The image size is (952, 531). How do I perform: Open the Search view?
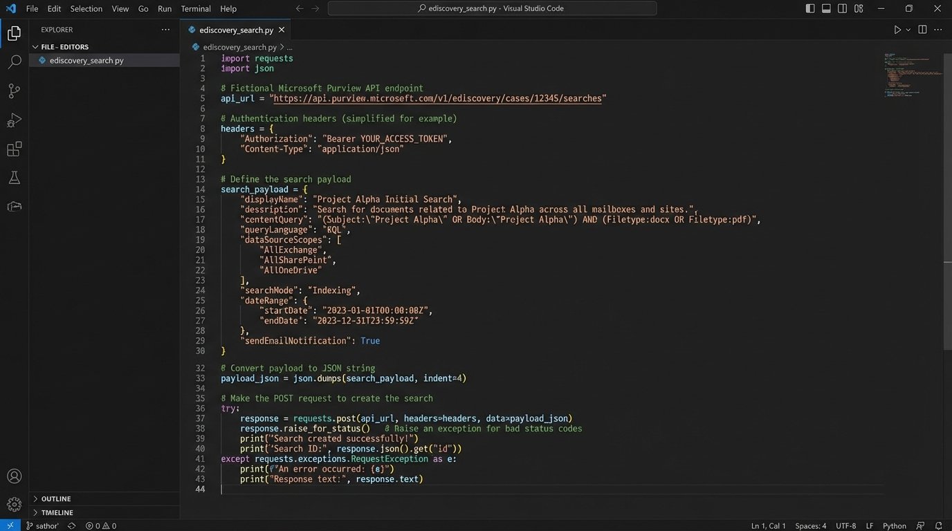coord(14,62)
